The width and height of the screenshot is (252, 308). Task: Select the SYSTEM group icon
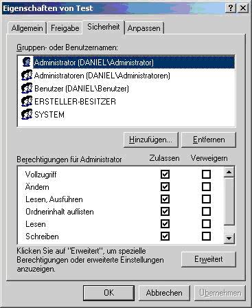[27, 114]
